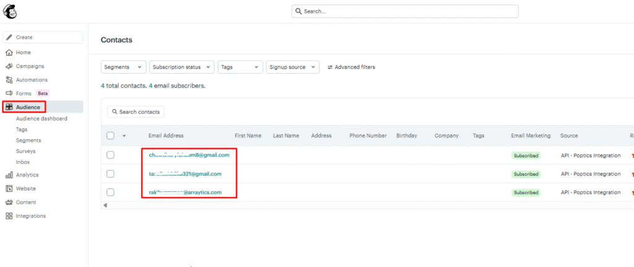Image resolution: width=634 pixels, height=267 pixels.
Task: Toggle the select-all contacts checkbox
Action: click(110, 136)
